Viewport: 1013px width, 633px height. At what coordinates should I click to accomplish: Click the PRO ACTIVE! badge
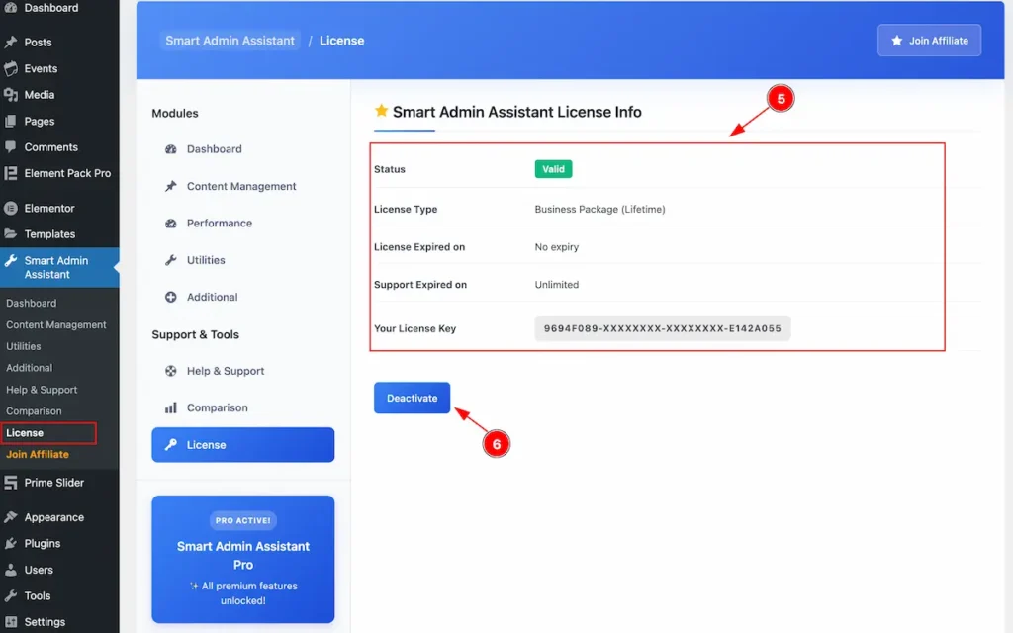click(243, 520)
